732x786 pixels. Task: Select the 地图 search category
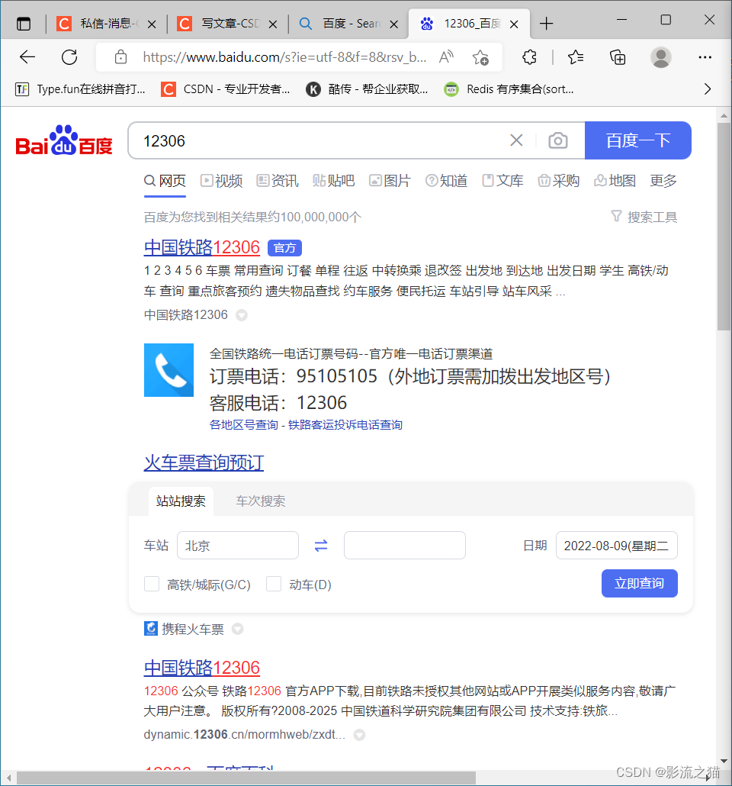pyautogui.click(x=615, y=180)
